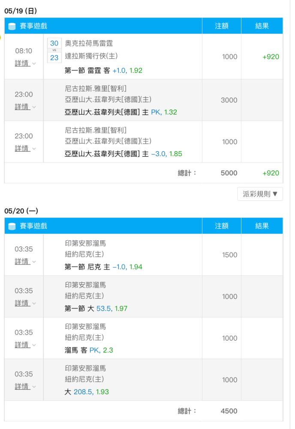The image size is (295, 429).
Task: Click the 注額 column header on 05/20
Action: [221, 226]
